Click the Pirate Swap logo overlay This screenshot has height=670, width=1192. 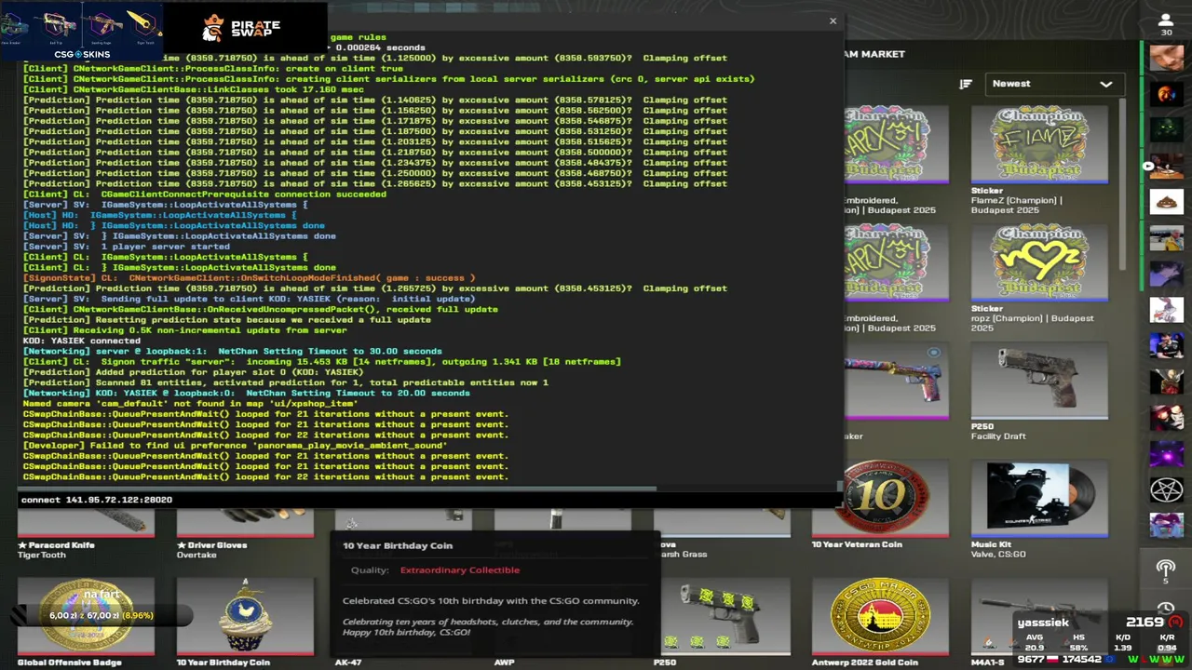click(x=242, y=27)
